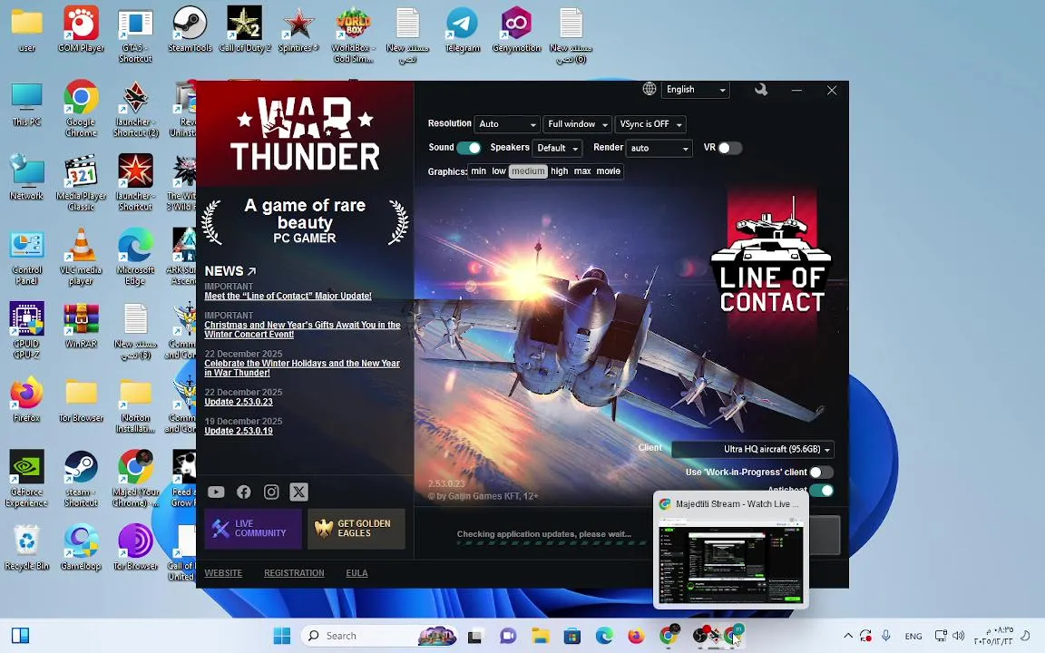Select high graphics preset
1045x653 pixels.
559,171
